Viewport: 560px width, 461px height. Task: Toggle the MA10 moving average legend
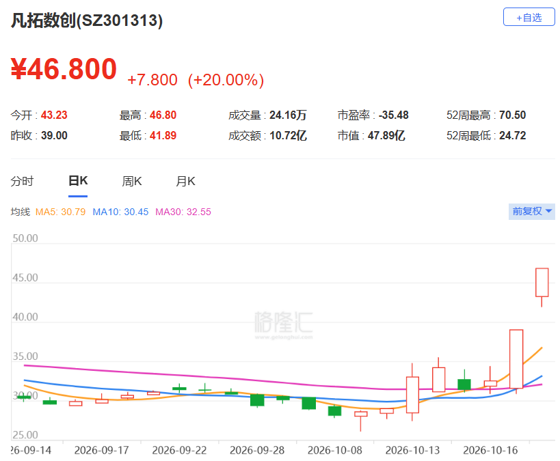pyautogui.click(x=120, y=212)
